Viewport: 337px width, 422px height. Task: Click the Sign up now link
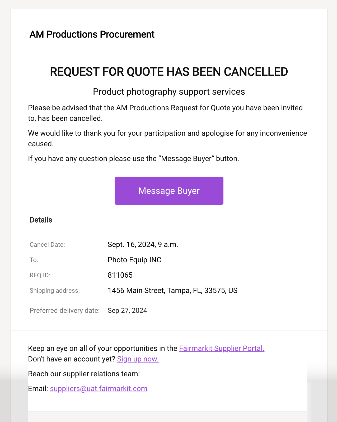pyautogui.click(x=138, y=359)
